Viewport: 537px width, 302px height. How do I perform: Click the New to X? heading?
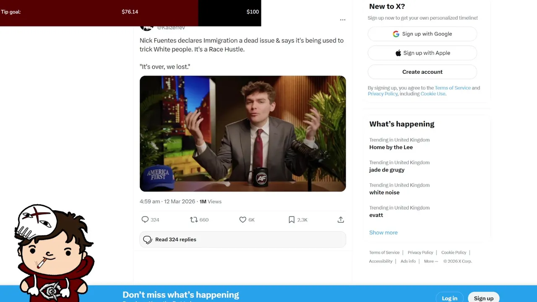coord(387,6)
